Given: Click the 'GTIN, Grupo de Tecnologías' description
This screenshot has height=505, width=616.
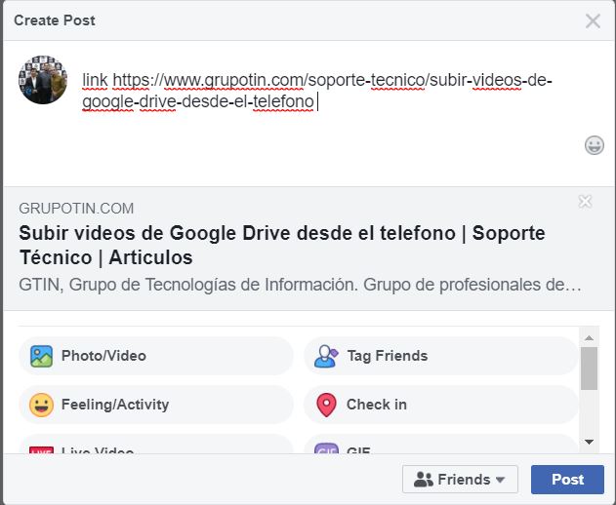Looking at the screenshot, I should [300, 285].
